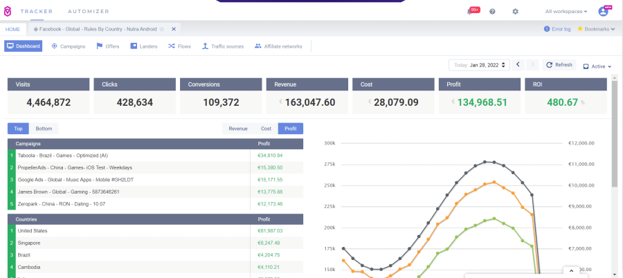623x278 pixels.
Task: Show rankings by Cost
Action: tap(266, 129)
